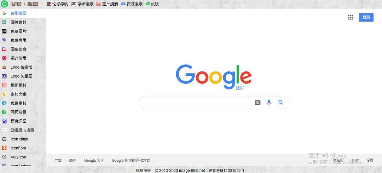
Task: Select 动漫反向搜索 in sidebar
Action: 23,130
